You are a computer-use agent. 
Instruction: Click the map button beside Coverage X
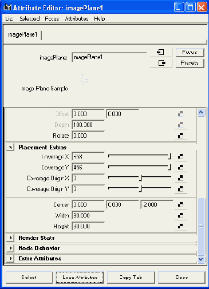point(180,157)
